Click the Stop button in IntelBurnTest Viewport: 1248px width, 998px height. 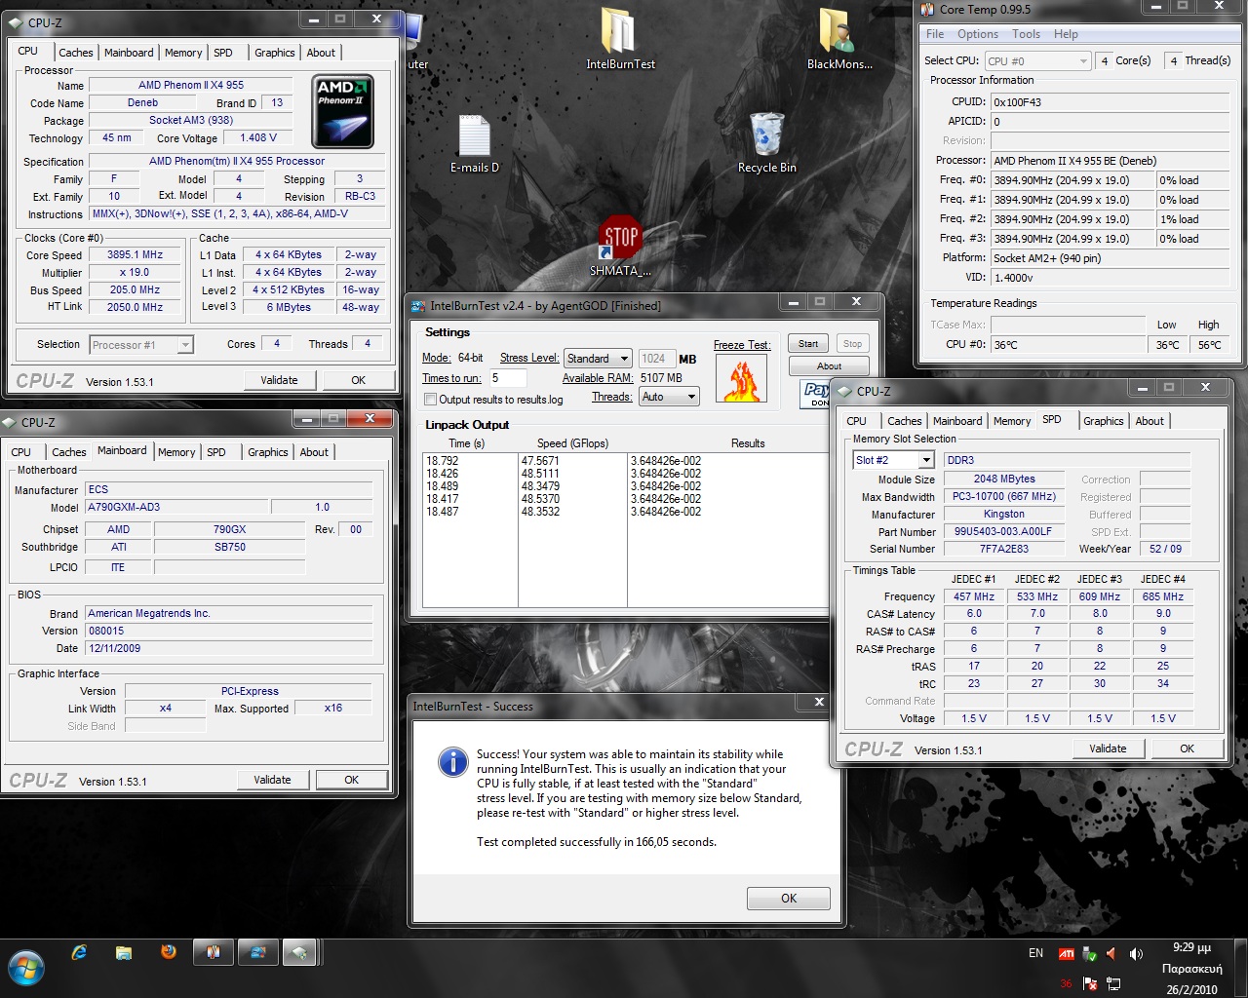coord(852,344)
